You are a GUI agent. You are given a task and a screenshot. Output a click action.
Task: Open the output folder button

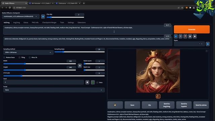point(115,105)
